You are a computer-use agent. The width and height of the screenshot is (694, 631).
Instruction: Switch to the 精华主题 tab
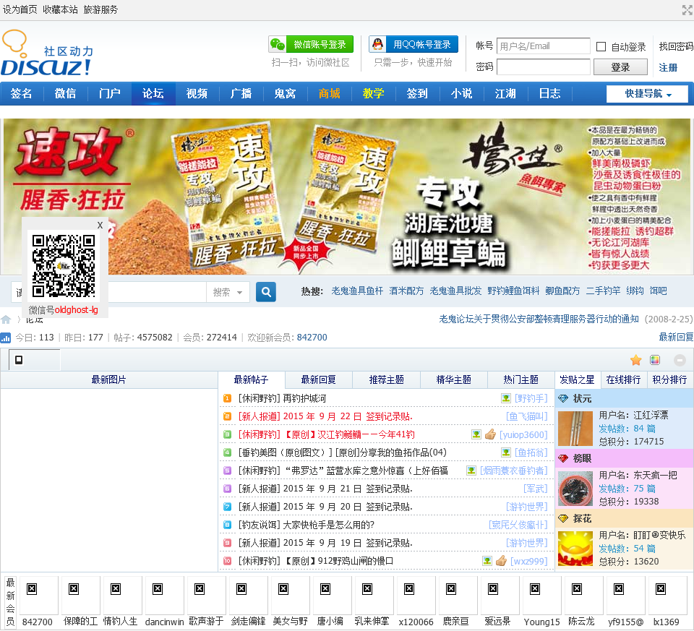454,379
